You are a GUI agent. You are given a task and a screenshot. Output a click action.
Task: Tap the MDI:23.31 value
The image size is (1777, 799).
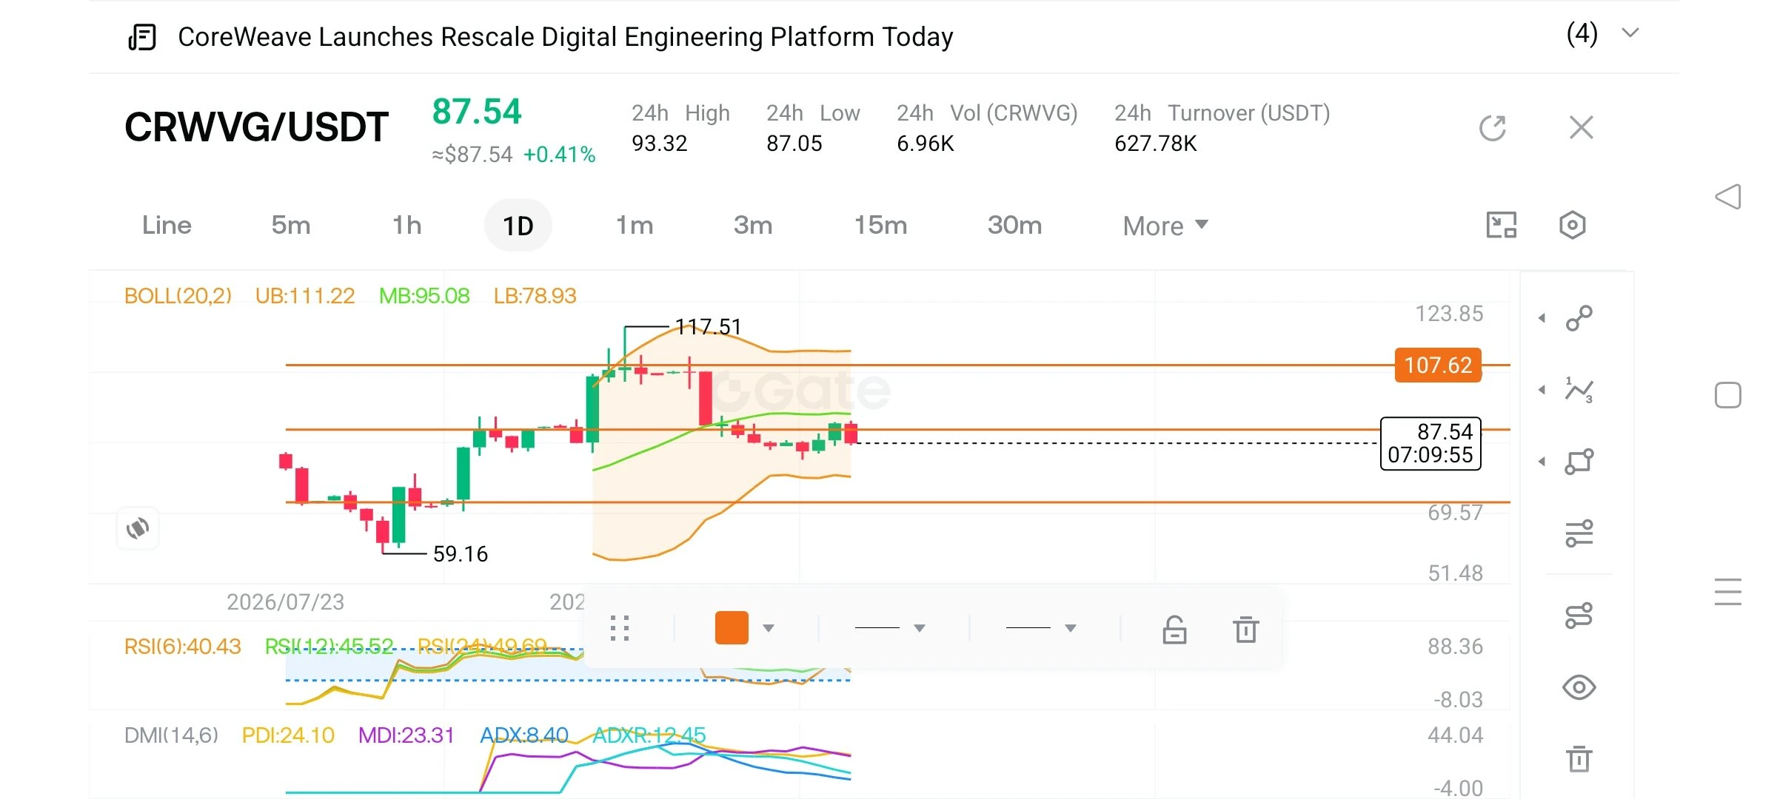[x=406, y=735]
